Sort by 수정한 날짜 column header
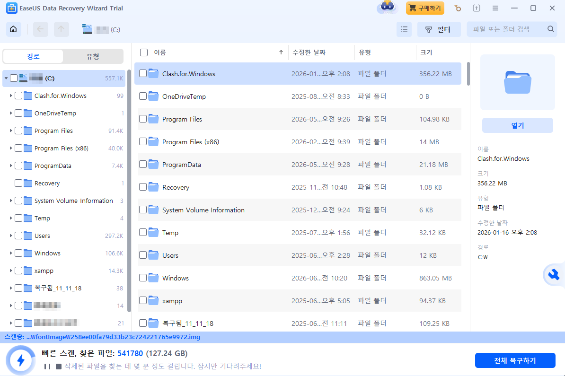565x376 pixels. pos(309,52)
